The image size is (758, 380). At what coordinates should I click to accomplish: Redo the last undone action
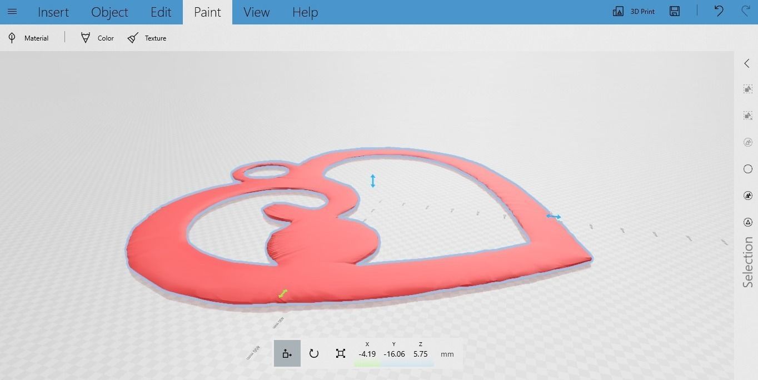746,11
